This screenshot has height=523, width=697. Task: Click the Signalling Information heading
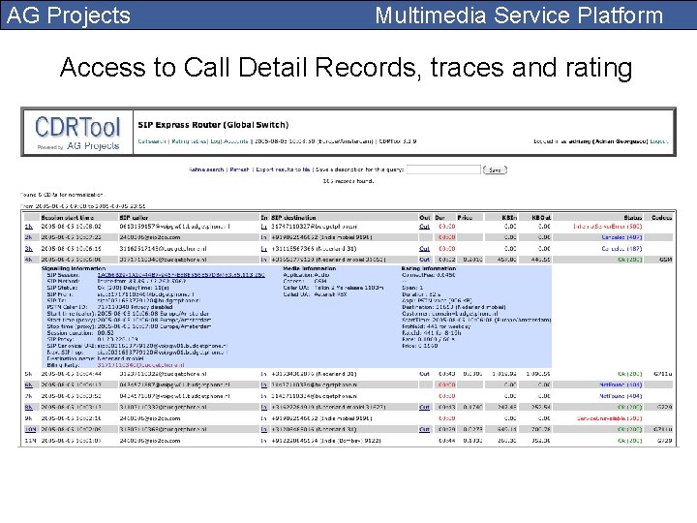click(x=74, y=268)
